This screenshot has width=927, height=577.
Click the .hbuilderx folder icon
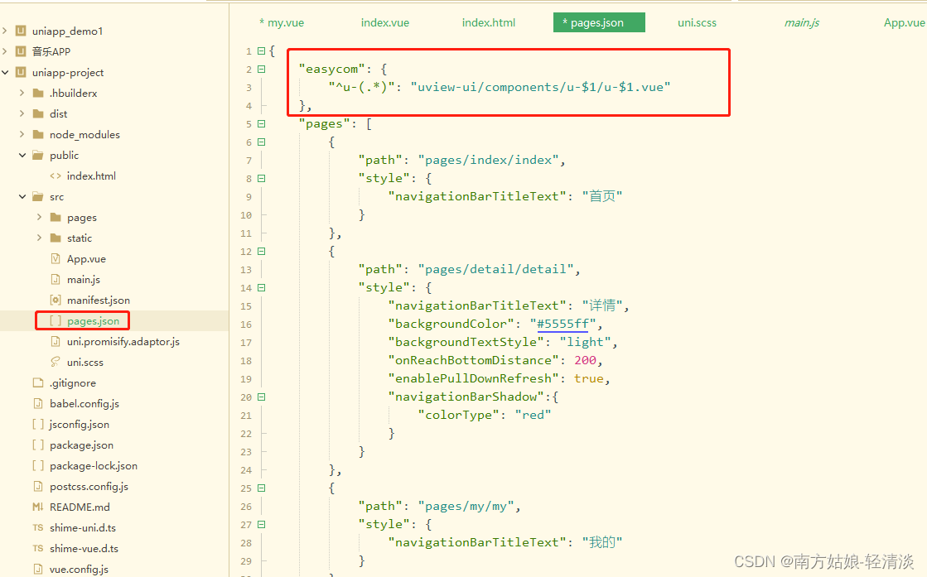[x=38, y=93]
